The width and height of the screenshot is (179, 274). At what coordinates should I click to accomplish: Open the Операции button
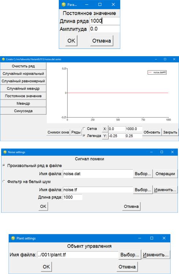[x=165, y=174]
